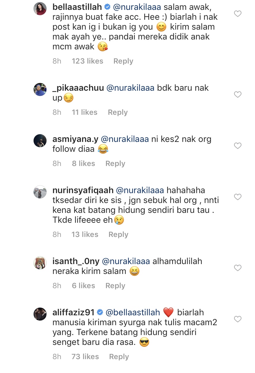View the 13 likes on nurinsyafiqaah's comment
Screen dimensions: 255x373
click(85, 234)
